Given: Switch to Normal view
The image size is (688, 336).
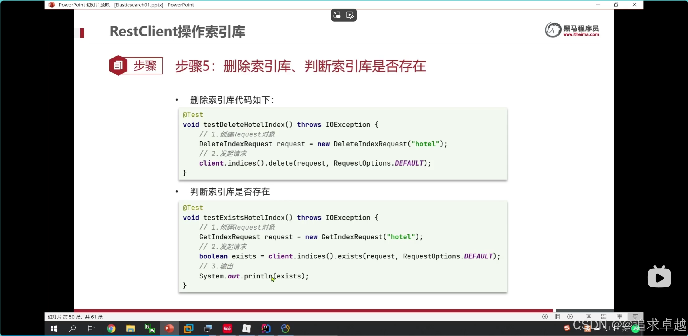Looking at the screenshot, I should point(588,317).
